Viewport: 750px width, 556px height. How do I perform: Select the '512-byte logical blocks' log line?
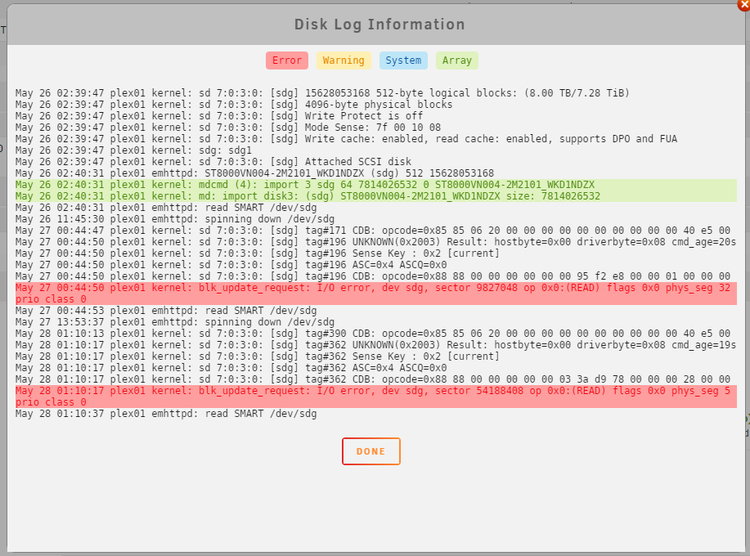(x=322, y=92)
